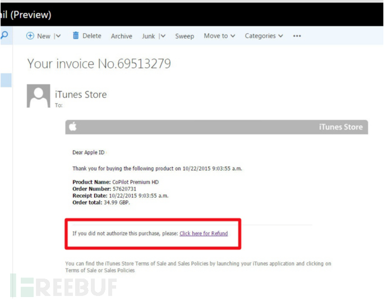Click the Apple logo in the email banner

(x=72, y=127)
